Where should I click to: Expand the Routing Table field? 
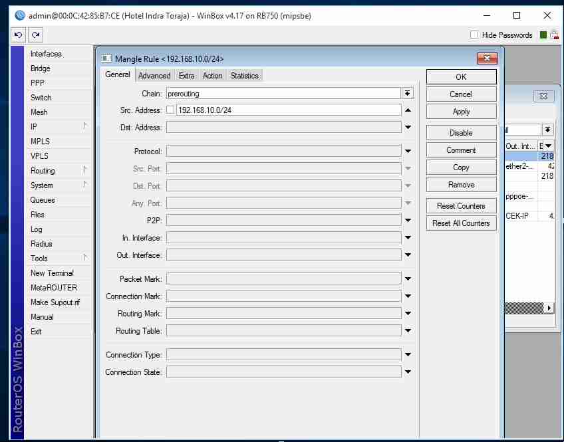pyautogui.click(x=408, y=330)
